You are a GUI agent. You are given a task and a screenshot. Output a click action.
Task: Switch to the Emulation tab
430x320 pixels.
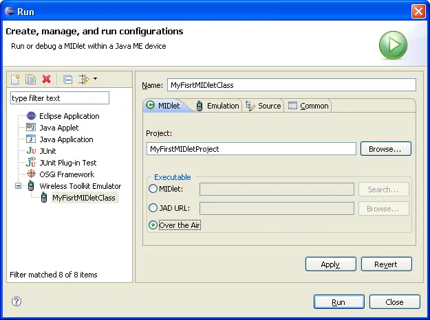coord(217,106)
